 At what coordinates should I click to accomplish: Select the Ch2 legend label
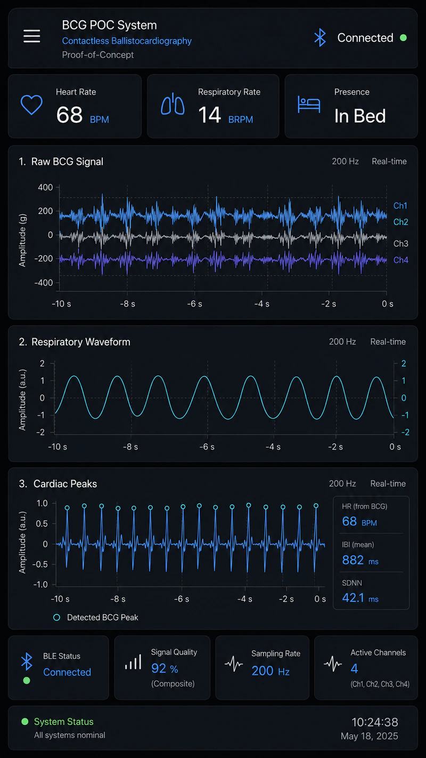click(401, 222)
